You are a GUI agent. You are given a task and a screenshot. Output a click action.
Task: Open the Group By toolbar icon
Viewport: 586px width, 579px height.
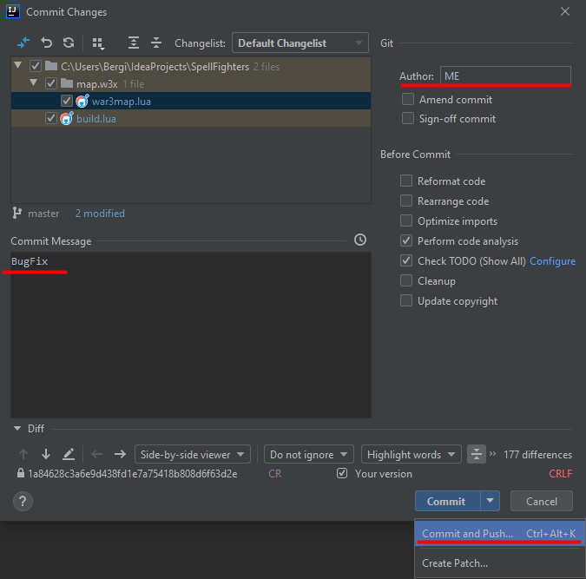click(x=98, y=43)
